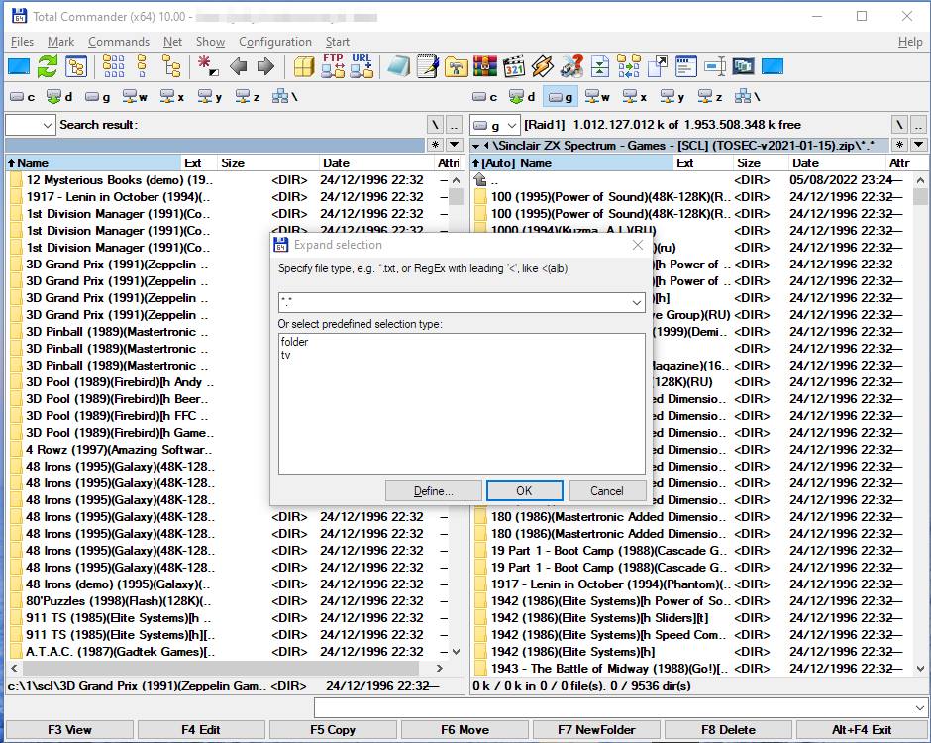Screen dimensions: 931x743
Task: Open left panel directory history arrow
Action: click(455, 145)
